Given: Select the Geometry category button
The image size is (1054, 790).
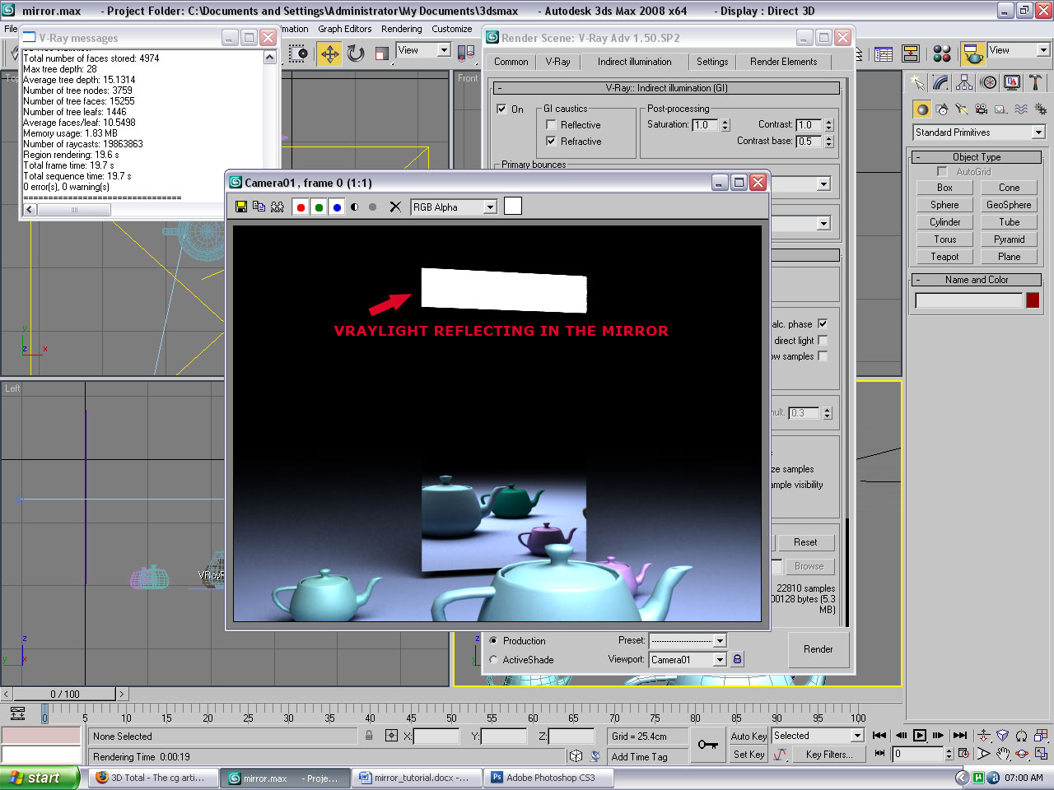Looking at the screenshot, I should [922, 109].
